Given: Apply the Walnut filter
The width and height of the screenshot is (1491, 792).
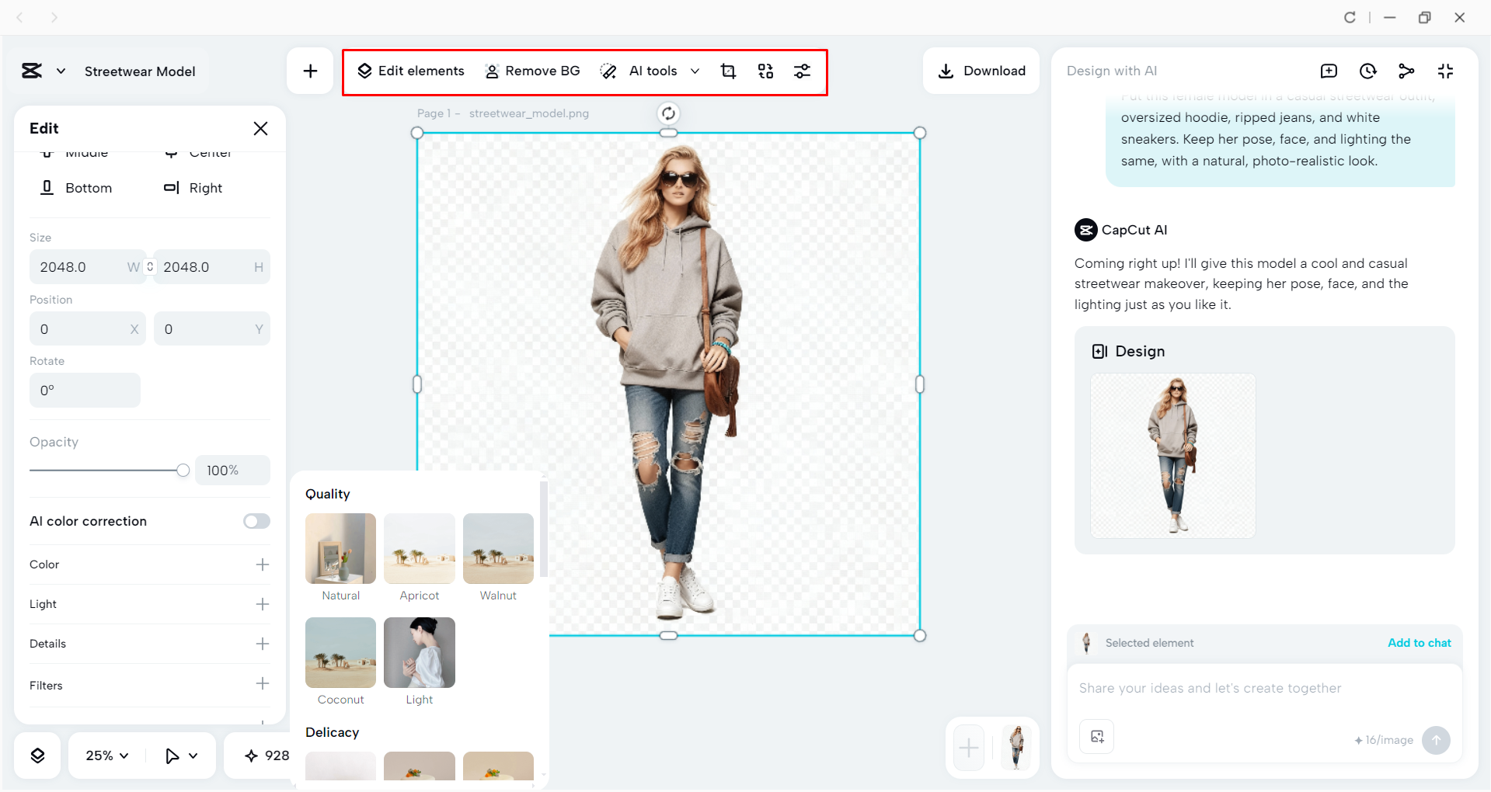Looking at the screenshot, I should tap(498, 549).
